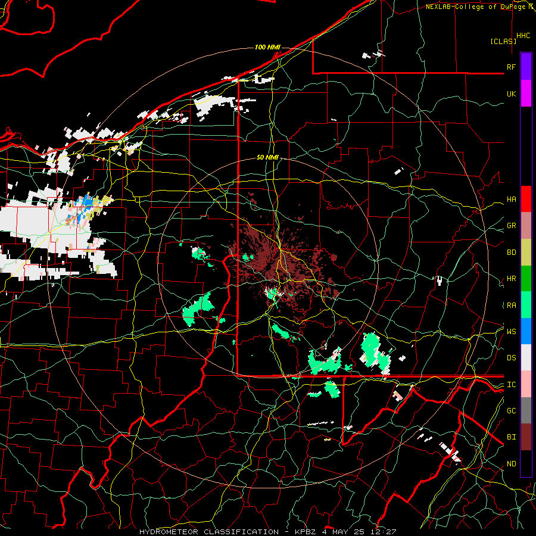The image size is (536, 536).
Task: Click the white DS legend swatch
Action: point(526,357)
